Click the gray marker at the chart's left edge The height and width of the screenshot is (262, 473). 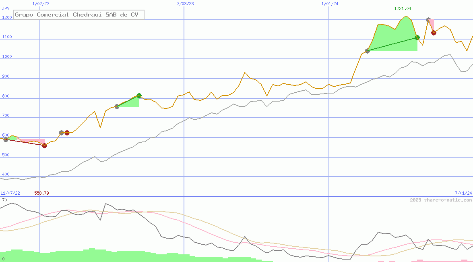point(6,139)
